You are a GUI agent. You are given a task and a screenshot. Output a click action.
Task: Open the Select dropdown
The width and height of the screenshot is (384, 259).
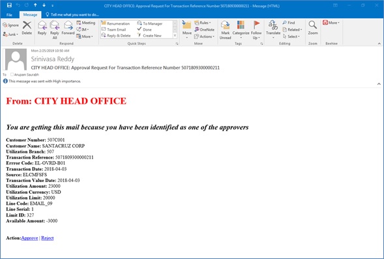coord(291,37)
